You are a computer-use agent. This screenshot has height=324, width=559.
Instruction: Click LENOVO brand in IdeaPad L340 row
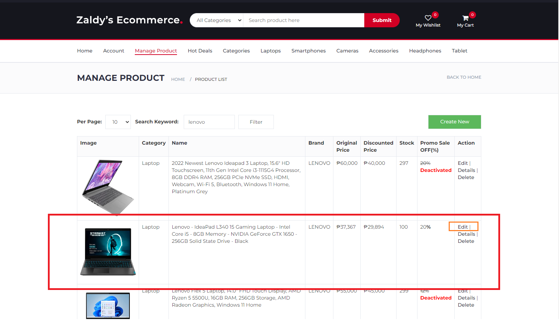click(x=319, y=227)
